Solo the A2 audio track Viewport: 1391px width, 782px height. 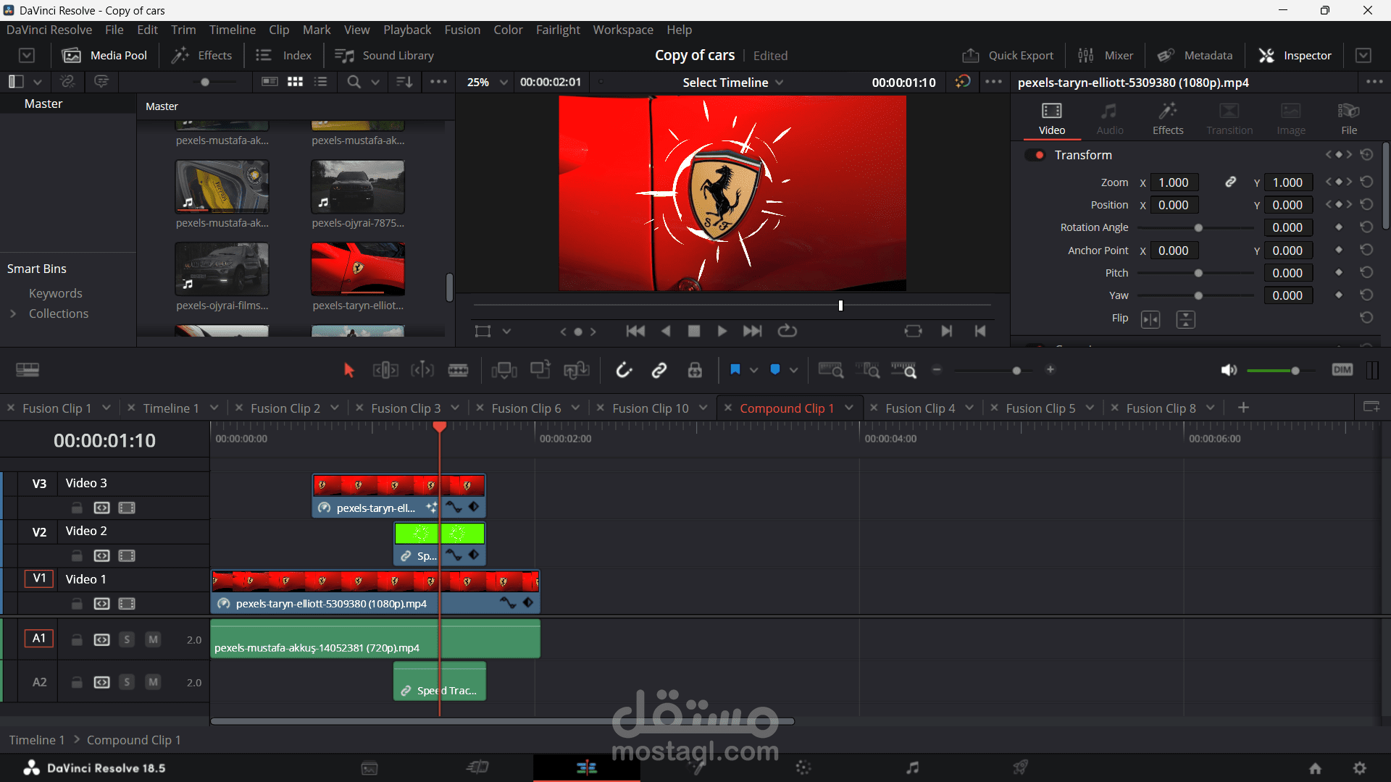pyautogui.click(x=127, y=682)
